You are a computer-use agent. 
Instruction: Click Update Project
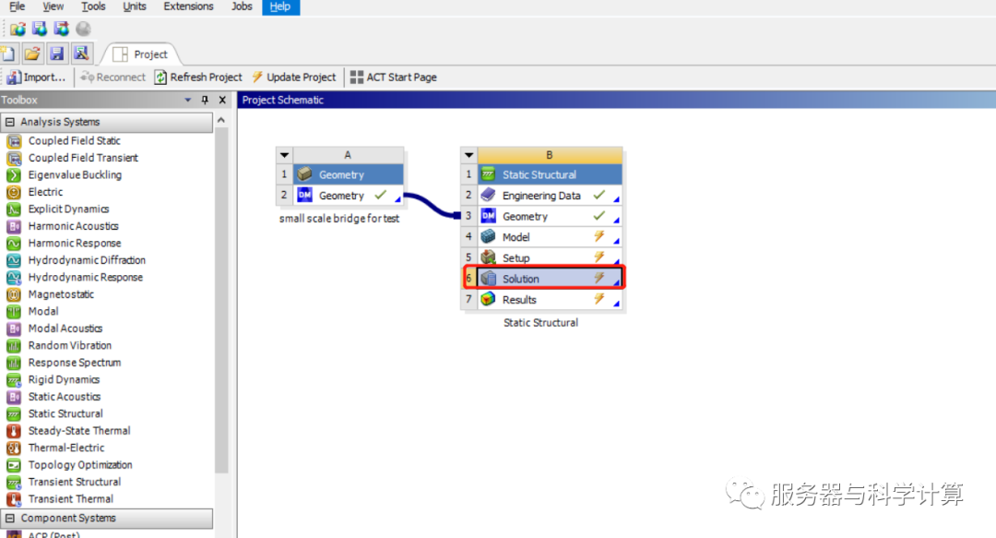point(293,78)
